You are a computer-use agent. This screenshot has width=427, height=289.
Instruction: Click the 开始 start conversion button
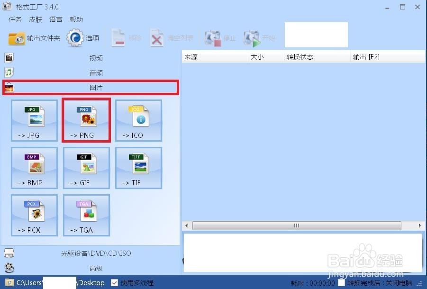coord(259,37)
